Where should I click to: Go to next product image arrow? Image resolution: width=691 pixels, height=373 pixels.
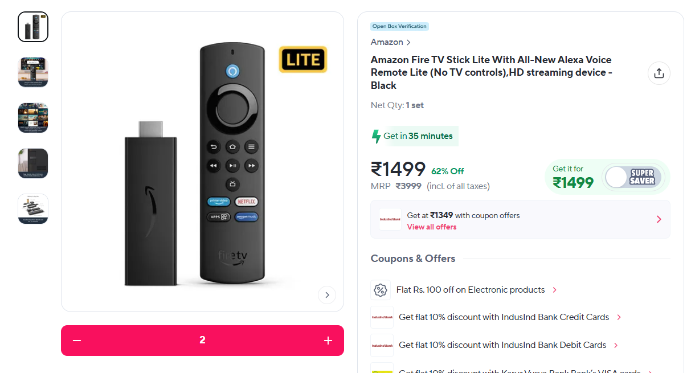[327, 295]
